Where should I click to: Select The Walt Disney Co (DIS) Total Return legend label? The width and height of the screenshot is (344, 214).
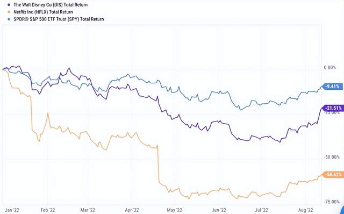point(51,5)
